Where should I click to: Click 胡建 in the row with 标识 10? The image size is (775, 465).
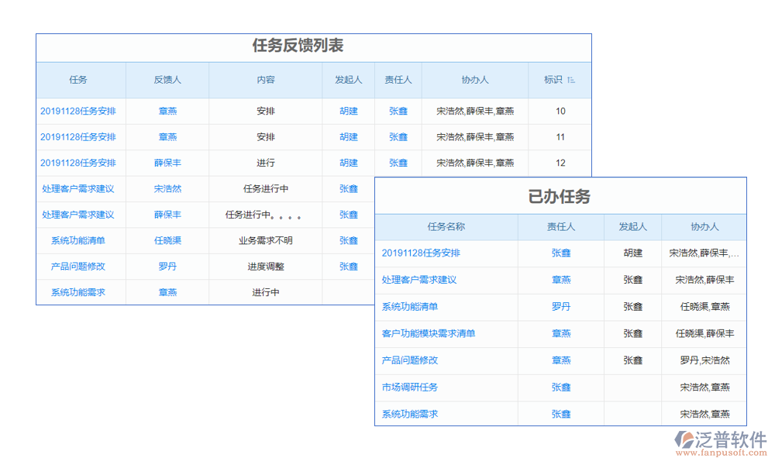pyautogui.click(x=349, y=112)
